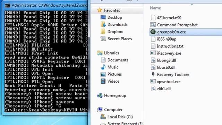Image resolution: width=222 pixels, height=125 pixels.
Task: Click the Recovery Tool.exe icon
Action: (x=153, y=74)
